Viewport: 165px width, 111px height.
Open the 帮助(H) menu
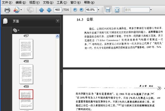tap(89, 2)
